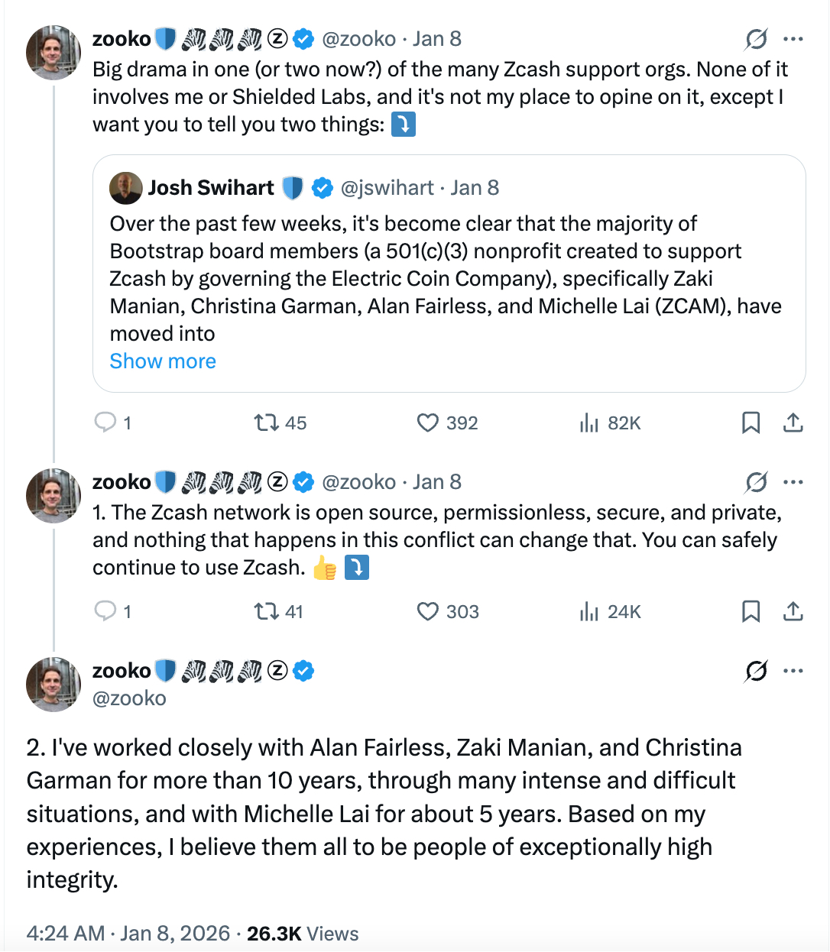Viewport: 830px width, 952px height.
Task: Reply to the first zooko tweet
Action: pos(105,423)
